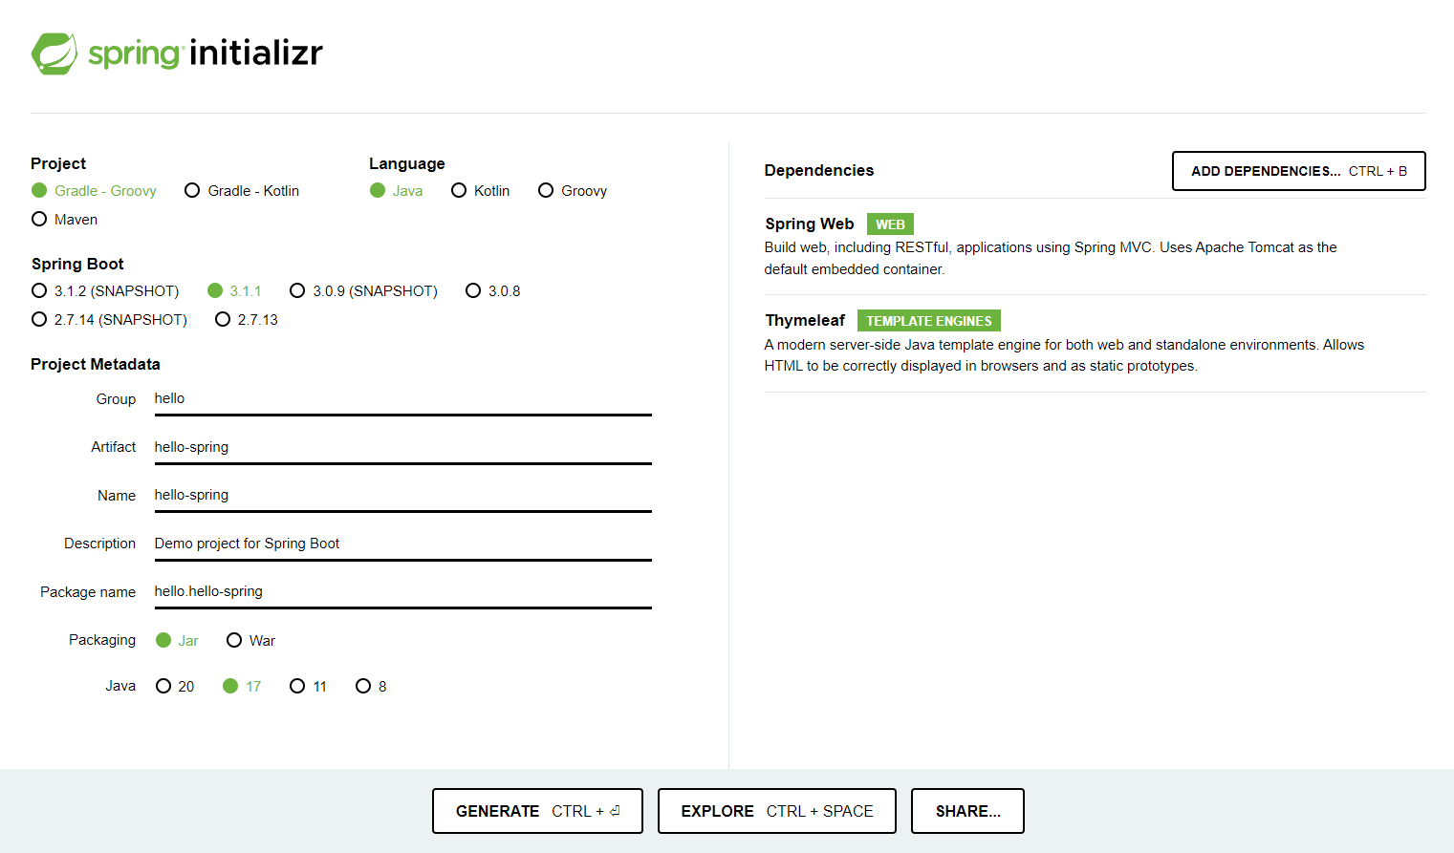Click the Thymeleaf dependency title
The width and height of the screenshot is (1454, 853).
805,321
